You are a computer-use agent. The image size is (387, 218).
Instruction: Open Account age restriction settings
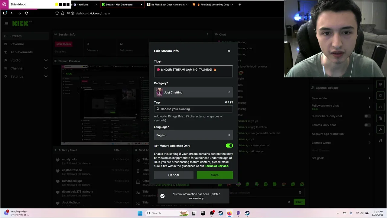(x=341, y=134)
